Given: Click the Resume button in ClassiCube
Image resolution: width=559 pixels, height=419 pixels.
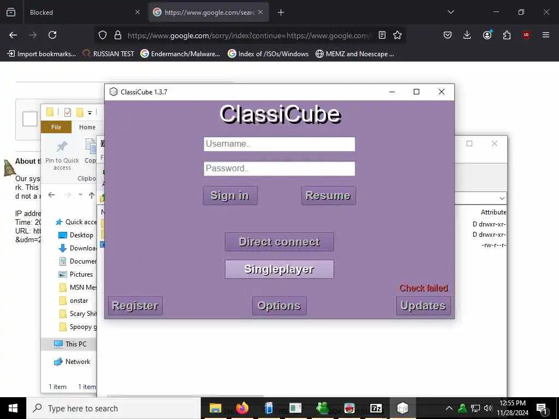Looking at the screenshot, I should pos(328,195).
